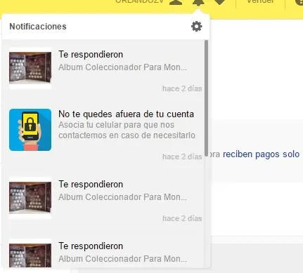Open the ORLANDOZV account name
This screenshot has width=303, height=273.
(x=139, y=1)
